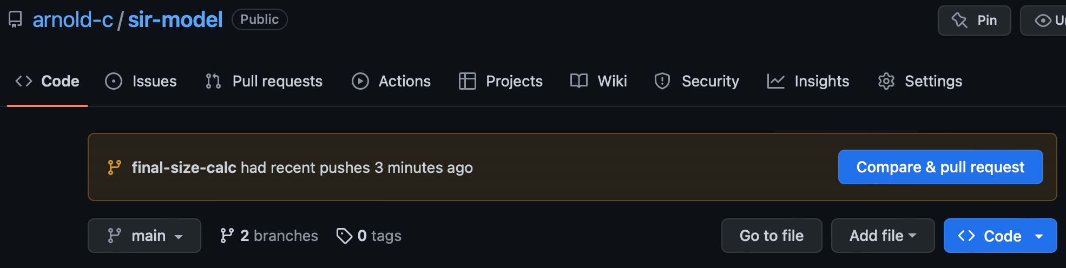Expand the Add file dropdown
Screen dimensions: 1066x268
click(883, 236)
